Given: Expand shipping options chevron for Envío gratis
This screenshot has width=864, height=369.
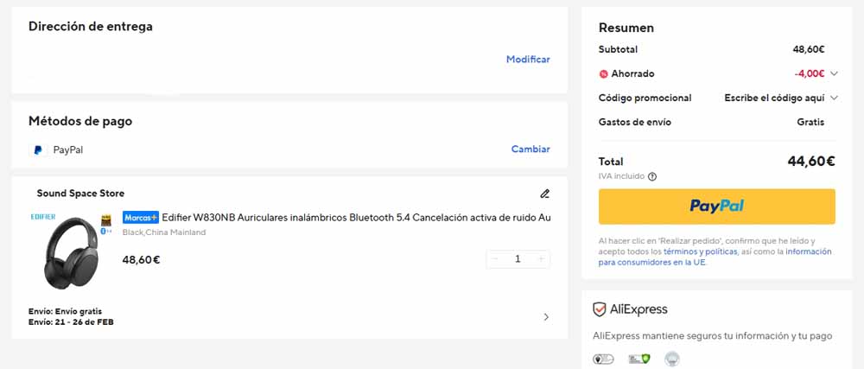Looking at the screenshot, I should tap(546, 316).
